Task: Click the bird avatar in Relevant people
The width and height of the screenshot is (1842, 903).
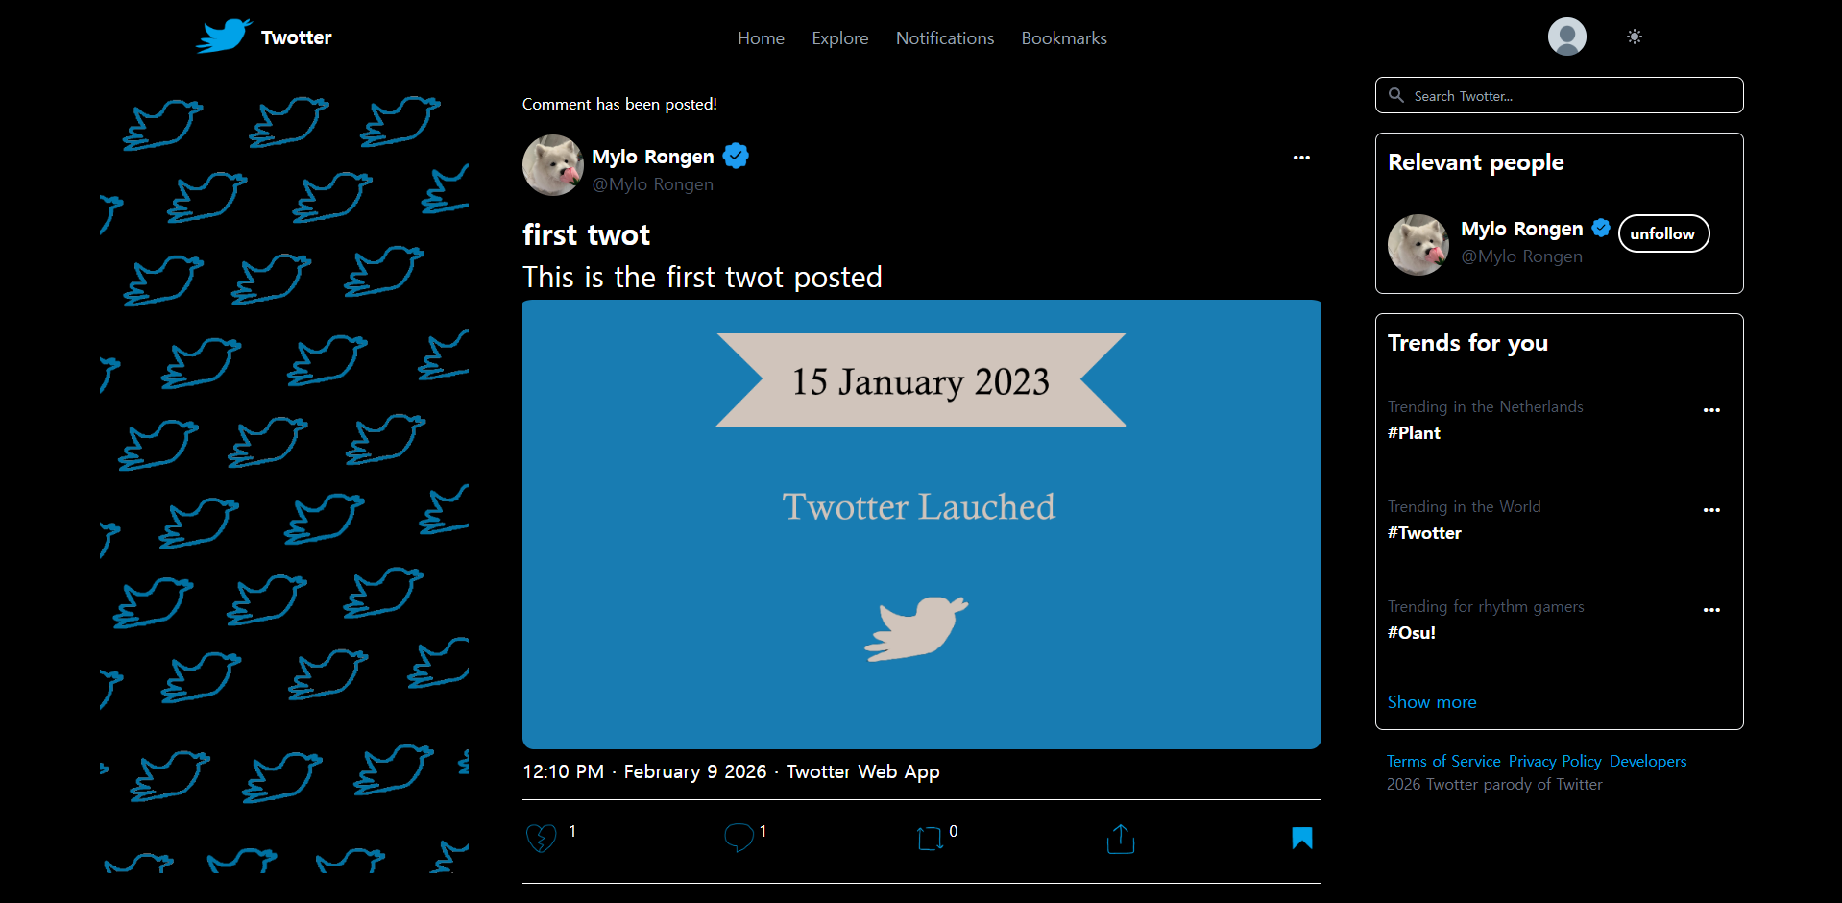Action: 1418,244
